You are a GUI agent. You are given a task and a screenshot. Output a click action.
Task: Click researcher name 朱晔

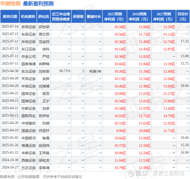point(46,79)
